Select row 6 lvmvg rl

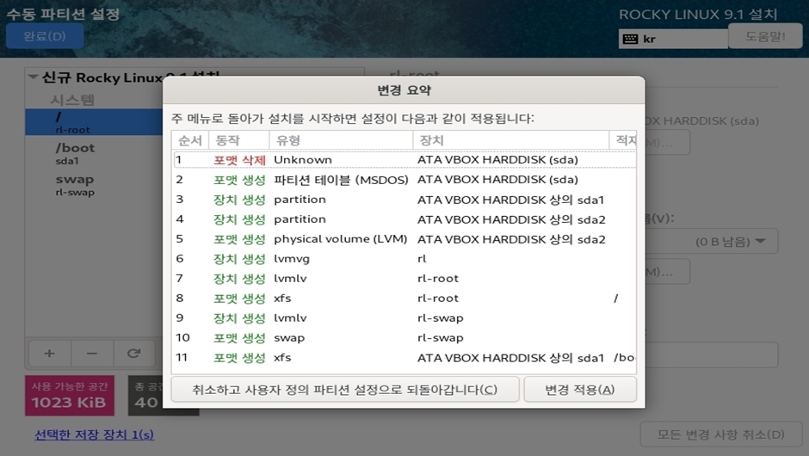404,259
